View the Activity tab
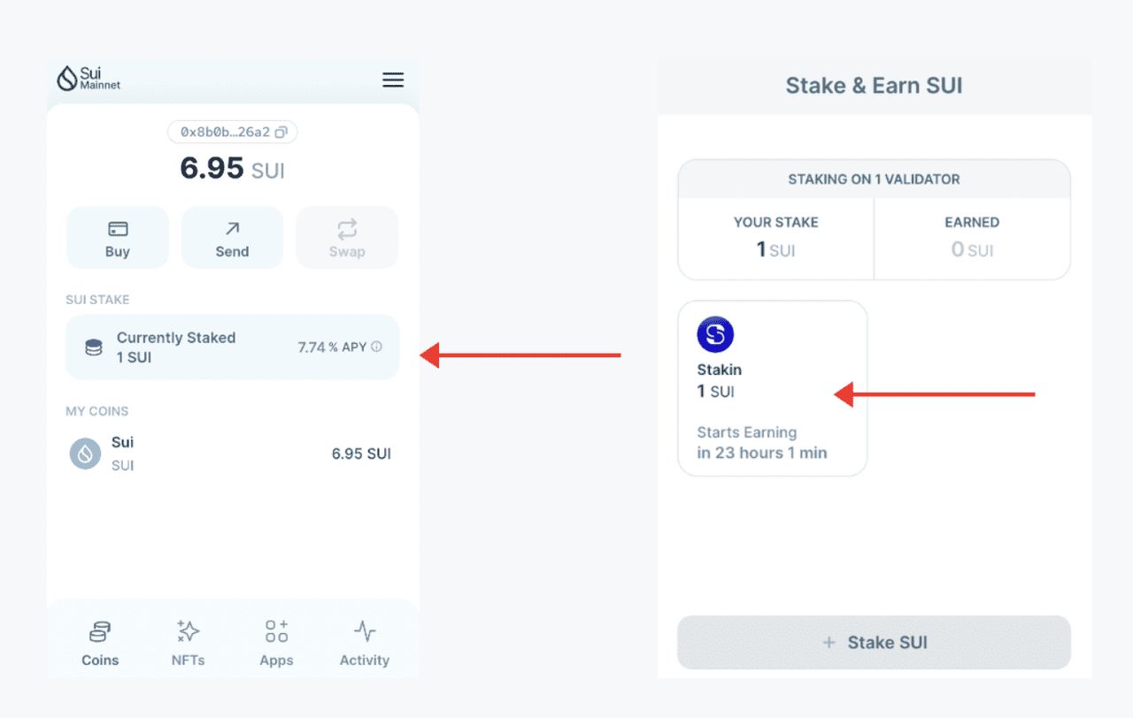This screenshot has width=1133, height=718. (365, 643)
